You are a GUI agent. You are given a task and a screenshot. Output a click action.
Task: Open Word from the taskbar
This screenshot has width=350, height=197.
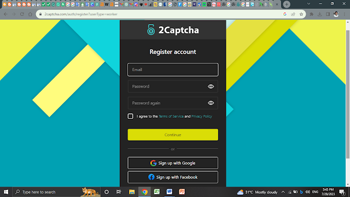tap(170, 192)
